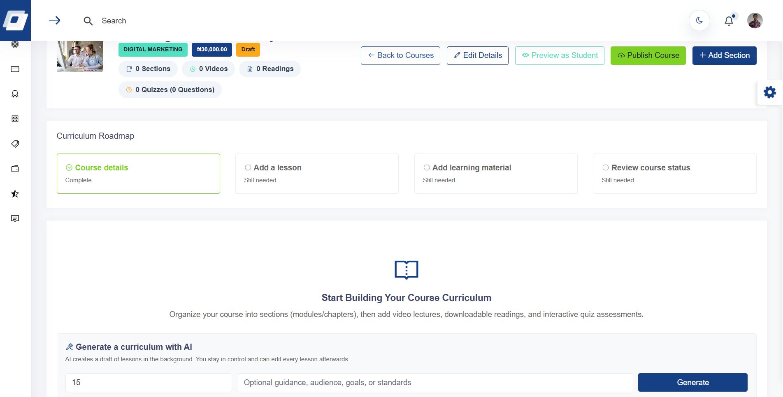
Task: Click the app logo in the sidebar
Action: pyautogui.click(x=15, y=20)
